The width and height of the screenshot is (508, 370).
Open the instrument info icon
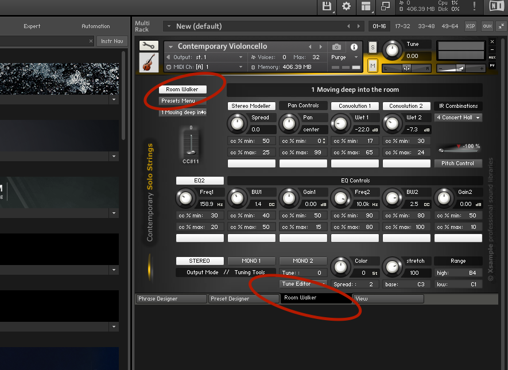tap(354, 47)
